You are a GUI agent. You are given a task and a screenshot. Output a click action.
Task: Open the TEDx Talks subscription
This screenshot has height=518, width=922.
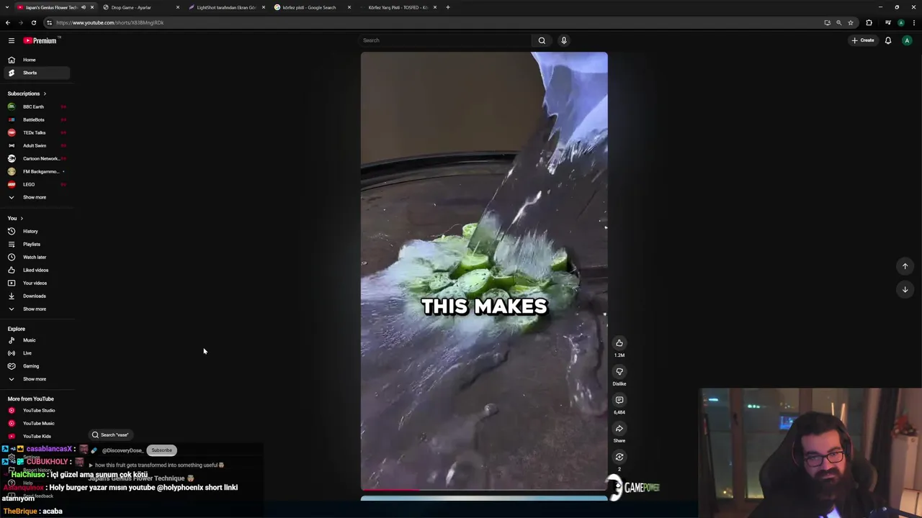point(36,132)
